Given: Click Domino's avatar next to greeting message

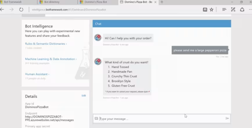Looking at the screenshot, I should [x=98, y=38].
